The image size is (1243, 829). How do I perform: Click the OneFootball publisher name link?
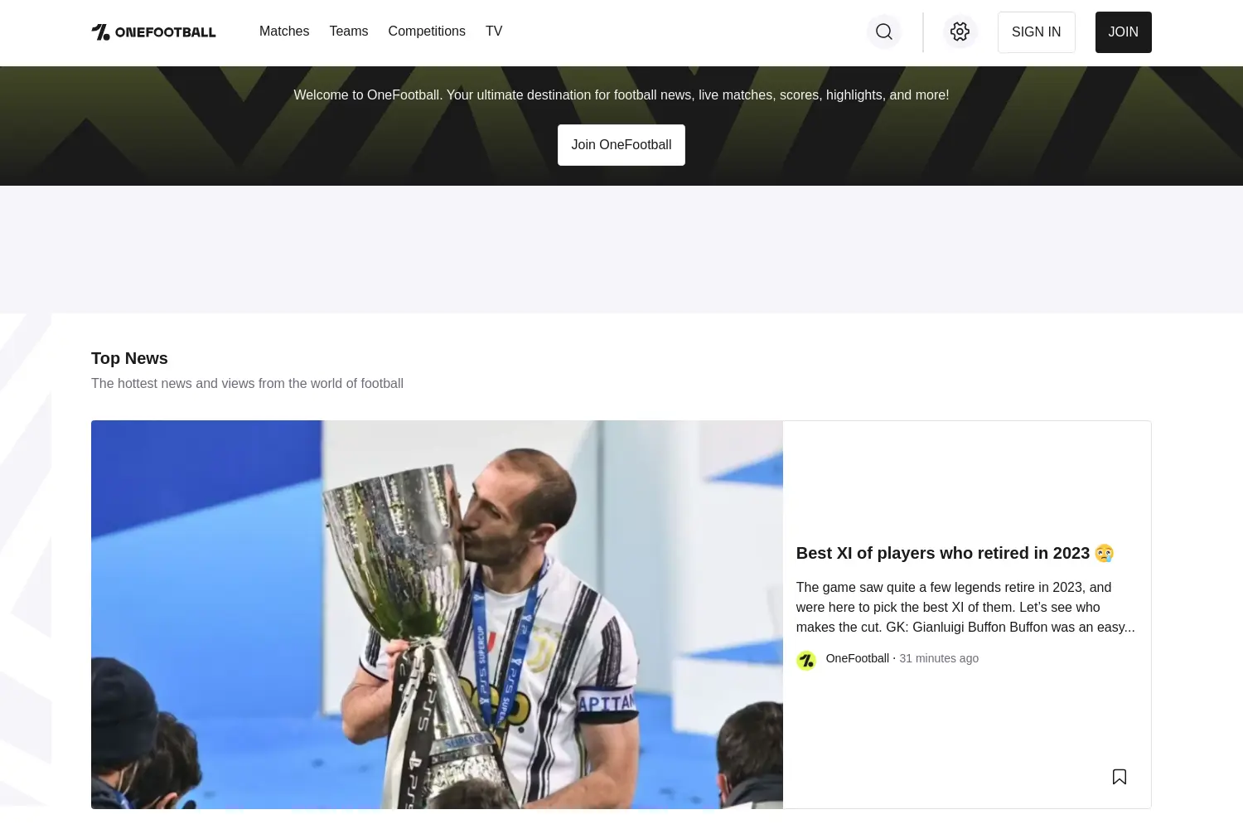[858, 658]
